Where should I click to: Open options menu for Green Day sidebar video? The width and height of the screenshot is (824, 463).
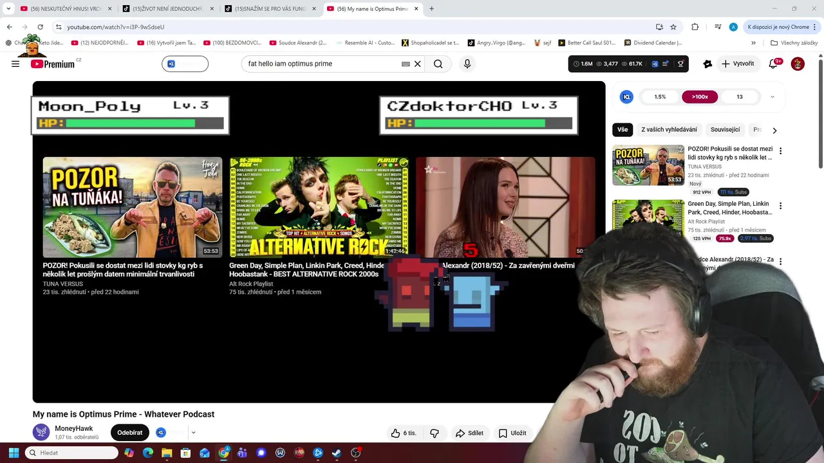pos(780,206)
